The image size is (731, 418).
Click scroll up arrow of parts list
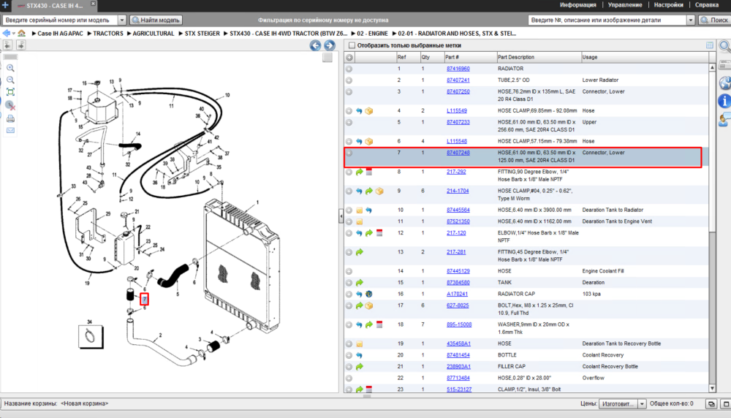pyautogui.click(x=712, y=67)
